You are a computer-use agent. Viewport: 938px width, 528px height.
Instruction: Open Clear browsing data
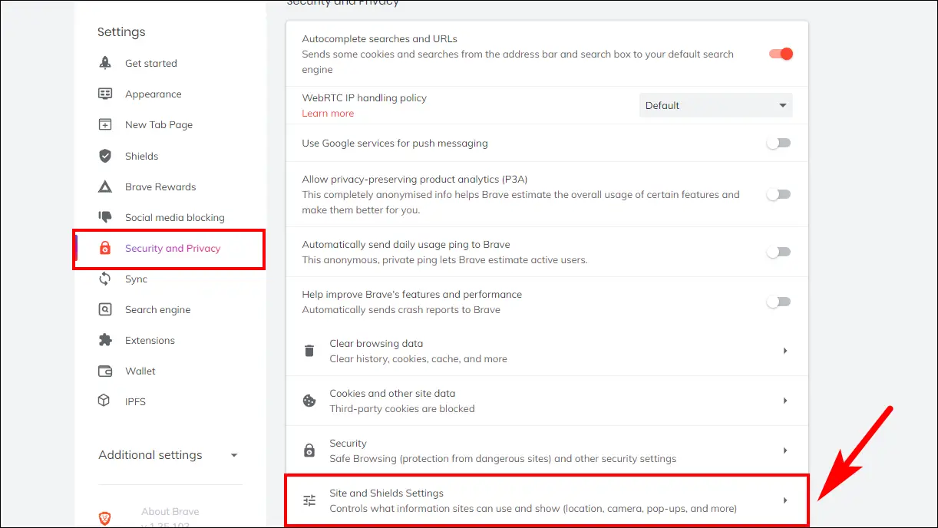[547, 351]
